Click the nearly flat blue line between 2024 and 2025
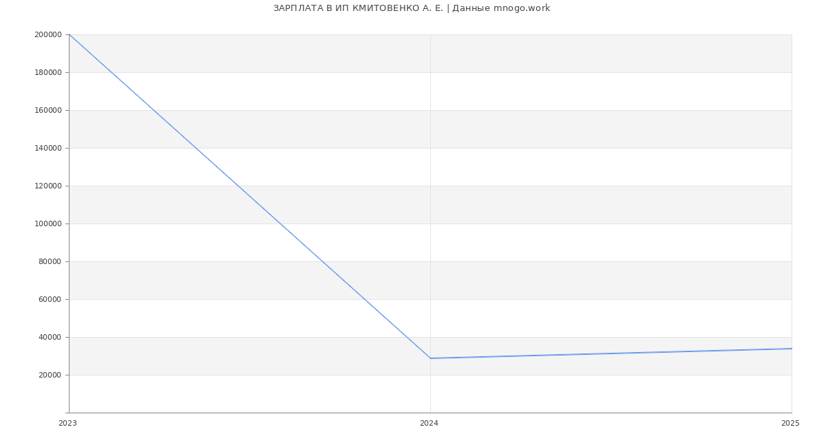The image size is (826, 447). tap(611, 353)
